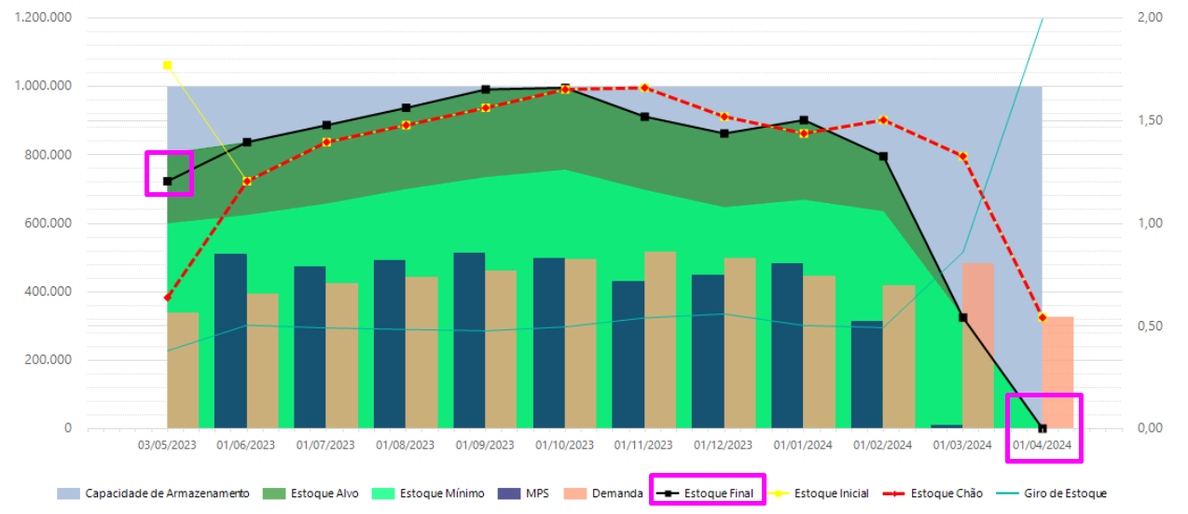Click the Demanda bar for 01/11/2023
This screenshot has width=1188, height=514.
pos(660,340)
